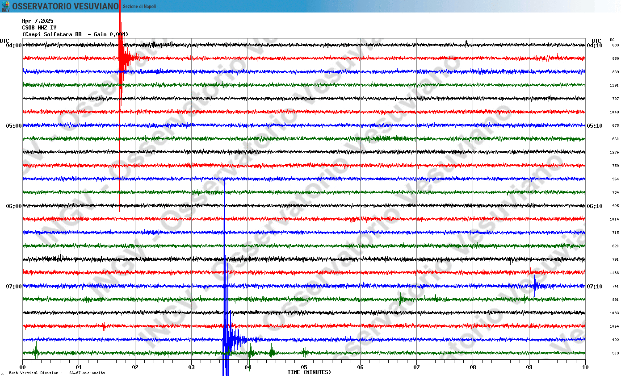Click the 'DC' column header

(612, 40)
